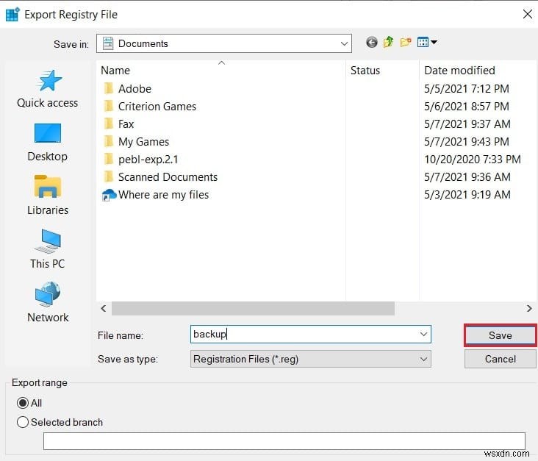Select Network in the places bar
The width and height of the screenshot is (538, 461).
tap(48, 302)
